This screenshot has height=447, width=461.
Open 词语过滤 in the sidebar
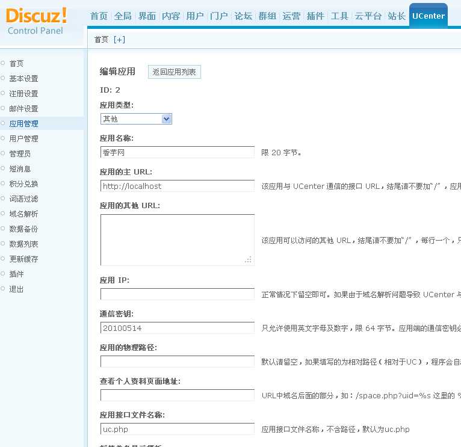click(x=23, y=199)
